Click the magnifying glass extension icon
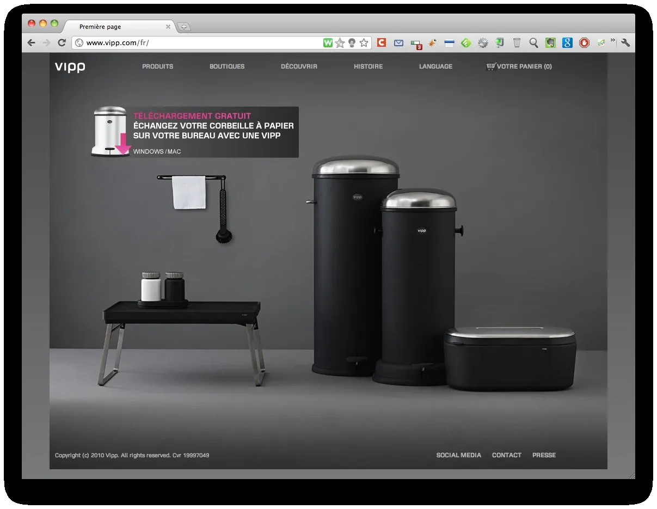Image resolution: width=657 pixels, height=509 pixels. 533,43
